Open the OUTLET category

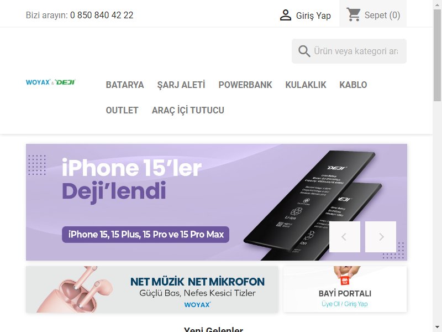click(122, 110)
